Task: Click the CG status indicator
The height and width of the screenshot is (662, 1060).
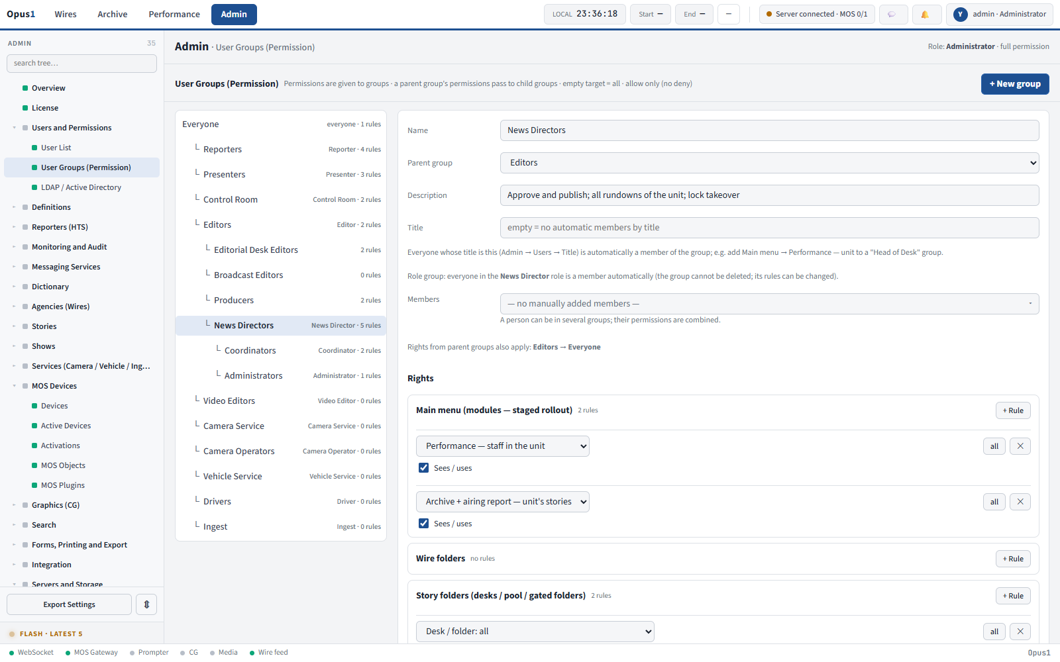Action: (x=189, y=653)
